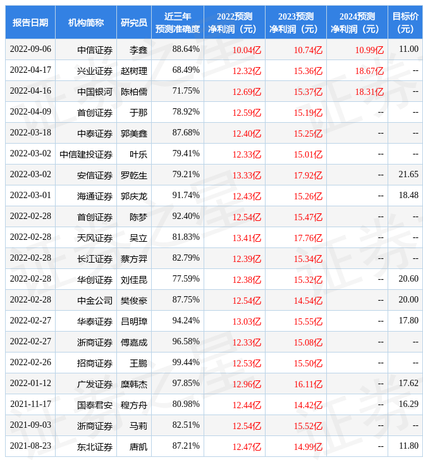Image resolution: width=423 pixels, height=462 pixels.
Task: Click the 机构简称 column header
Action: tap(86, 22)
